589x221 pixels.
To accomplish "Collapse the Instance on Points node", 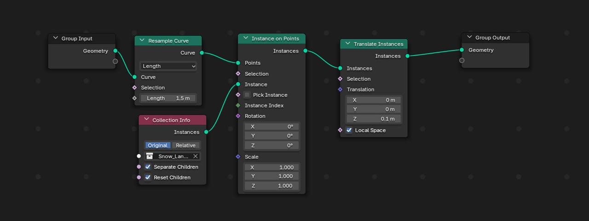I will pyautogui.click(x=246, y=39).
